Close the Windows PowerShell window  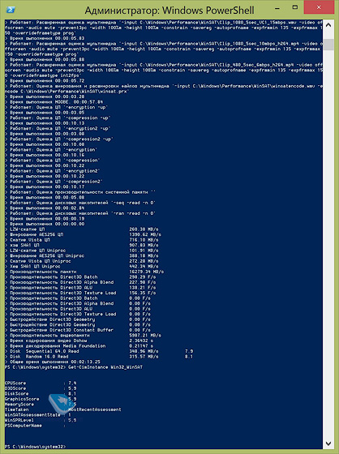(x=319, y=7)
